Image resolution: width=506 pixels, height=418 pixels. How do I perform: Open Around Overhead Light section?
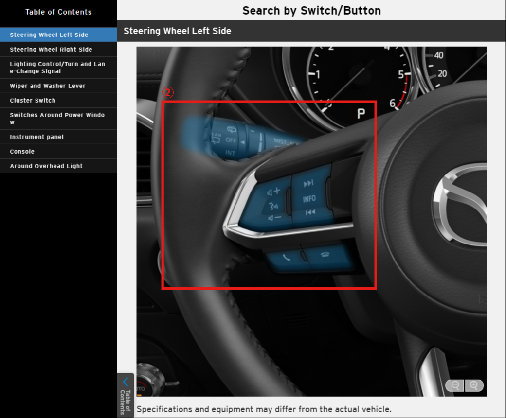[46, 166]
